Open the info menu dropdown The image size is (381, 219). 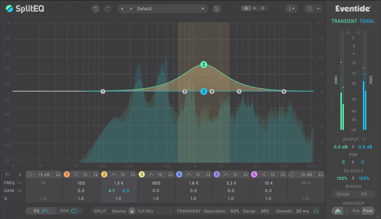click(x=291, y=9)
